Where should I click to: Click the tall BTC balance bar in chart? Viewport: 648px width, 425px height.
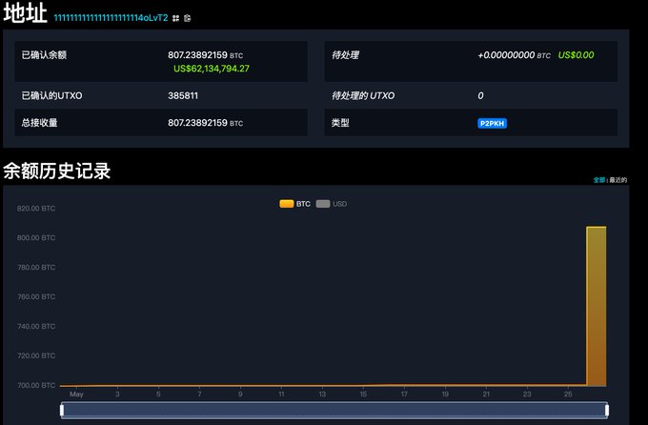pyautogui.click(x=597, y=306)
